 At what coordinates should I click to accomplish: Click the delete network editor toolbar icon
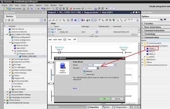point(53,20)
